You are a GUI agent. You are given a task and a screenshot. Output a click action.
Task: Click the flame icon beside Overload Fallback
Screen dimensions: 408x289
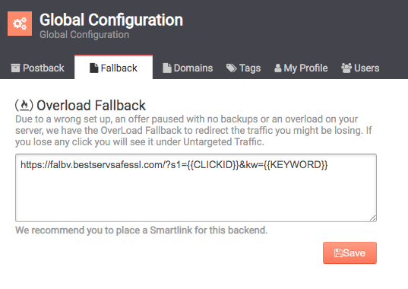pyautogui.click(x=24, y=105)
